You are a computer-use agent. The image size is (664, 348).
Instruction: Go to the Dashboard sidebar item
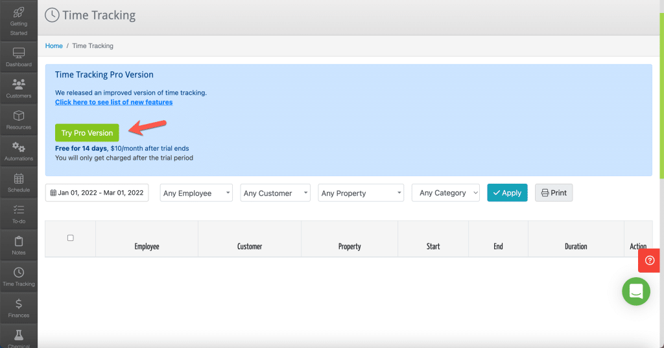tap(19, 57)
